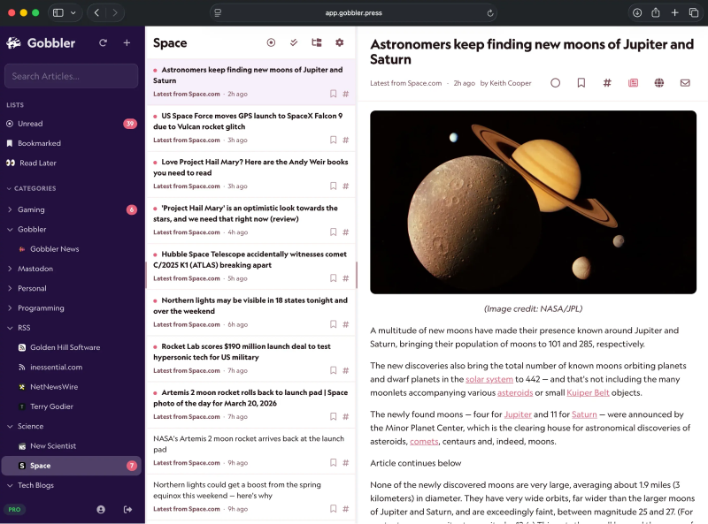The height and width of the screenshot is (524, 708).
Task: Mark all Space articles as read
Action: tap(294, 42)
